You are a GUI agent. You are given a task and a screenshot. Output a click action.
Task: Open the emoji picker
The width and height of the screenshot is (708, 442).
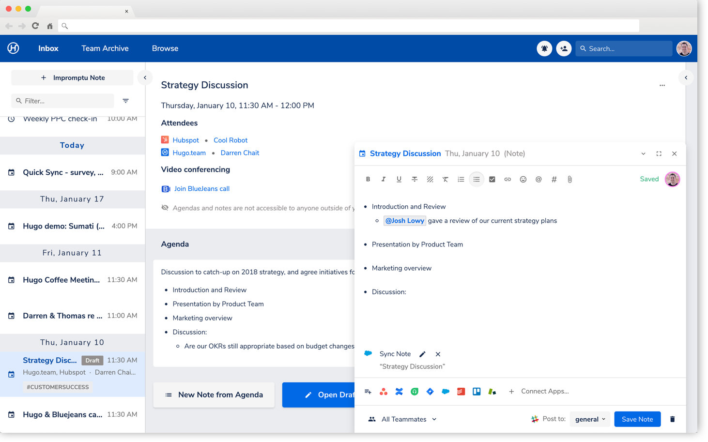(523, 179)
